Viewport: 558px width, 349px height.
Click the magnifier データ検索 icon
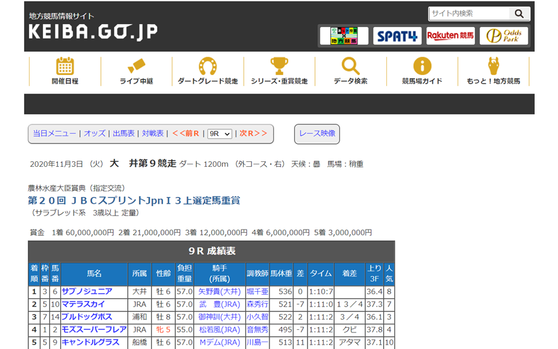(x=351, y=66)
